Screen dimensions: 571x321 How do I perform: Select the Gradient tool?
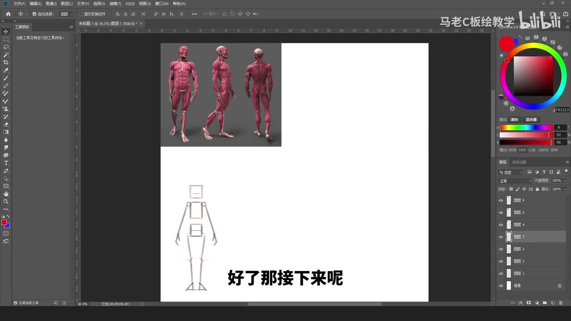click(x=6, y=132)
